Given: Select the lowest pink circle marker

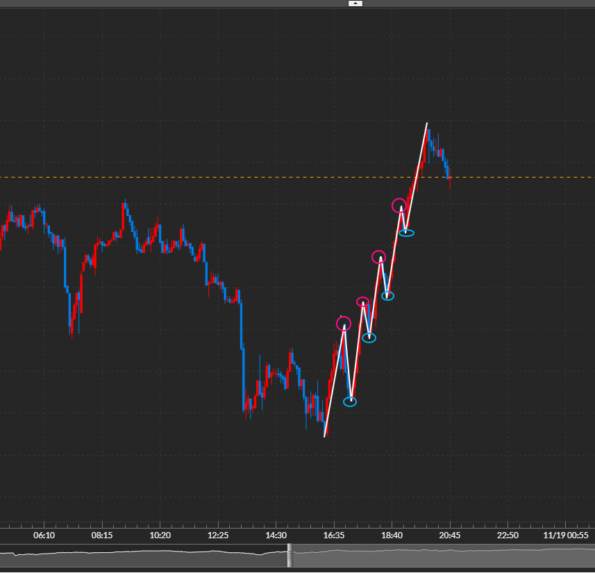Looking at the screenshot, I should tap(343, 324).
